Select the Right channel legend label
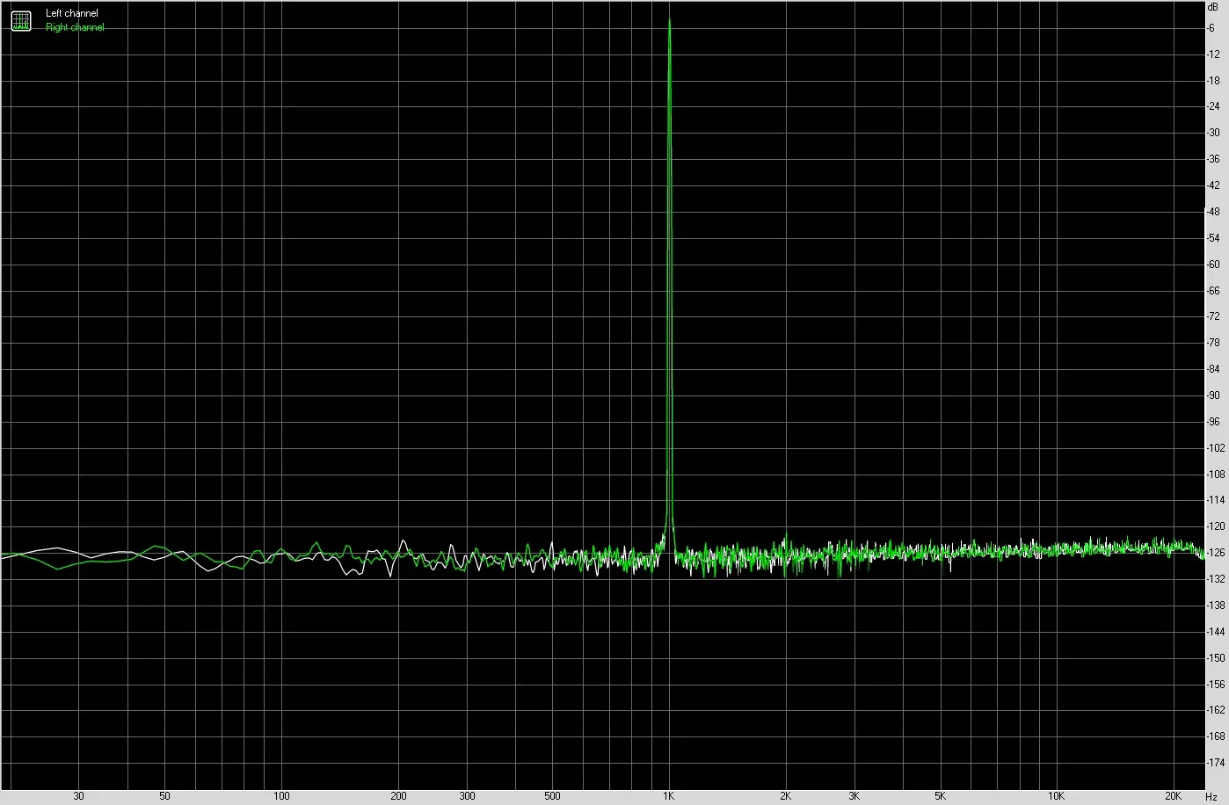This screenshot has width=1229, height=805. point(75,27)
